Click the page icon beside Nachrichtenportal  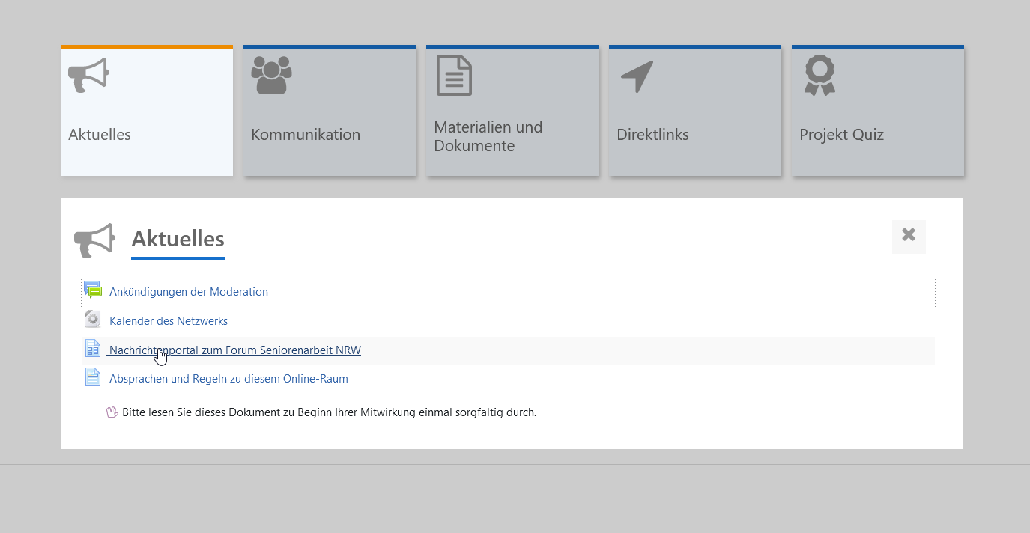click(93, 348)
